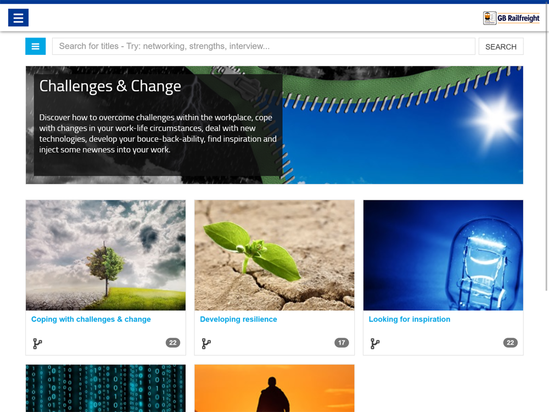
Task: Click branch icon on Coping with challenges card
Action: 37,343
